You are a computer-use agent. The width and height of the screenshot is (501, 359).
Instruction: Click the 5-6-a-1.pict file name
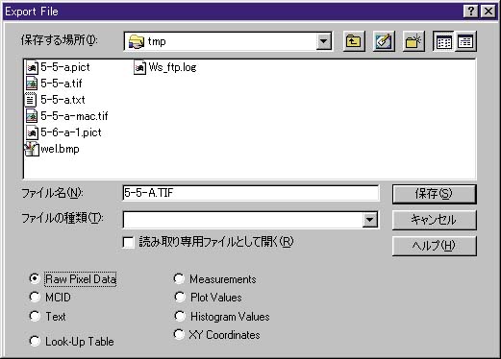click(71, 132)
